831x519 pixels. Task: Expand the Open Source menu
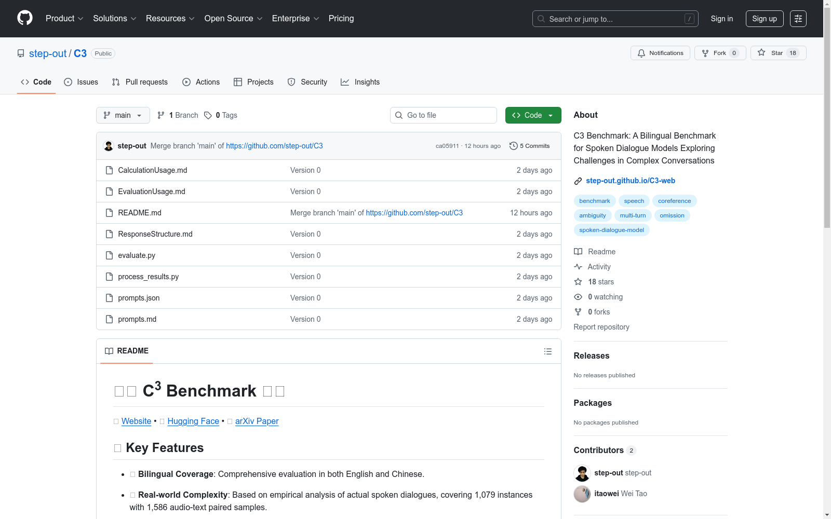click(x=233, y=19)
